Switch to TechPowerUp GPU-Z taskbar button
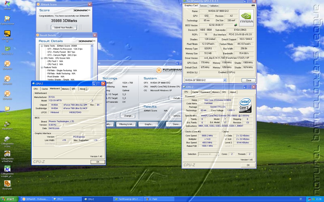 click(129, 199)
